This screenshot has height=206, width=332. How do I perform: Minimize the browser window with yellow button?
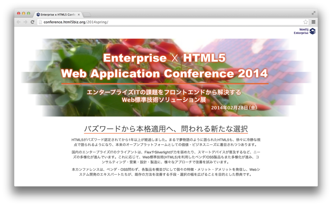tap(24, 13)
